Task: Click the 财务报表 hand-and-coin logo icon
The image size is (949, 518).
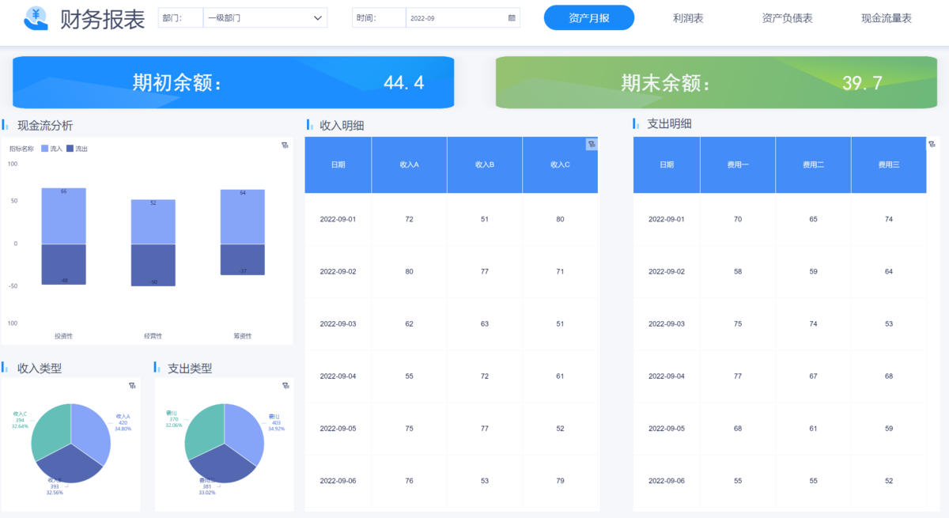Action: pyautogui.click(x=36, y=17)
